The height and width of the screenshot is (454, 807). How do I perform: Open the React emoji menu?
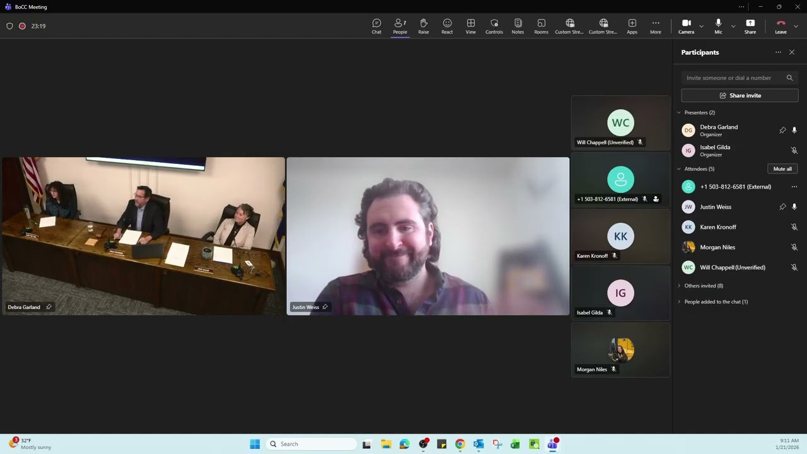(x=447, y=26)
